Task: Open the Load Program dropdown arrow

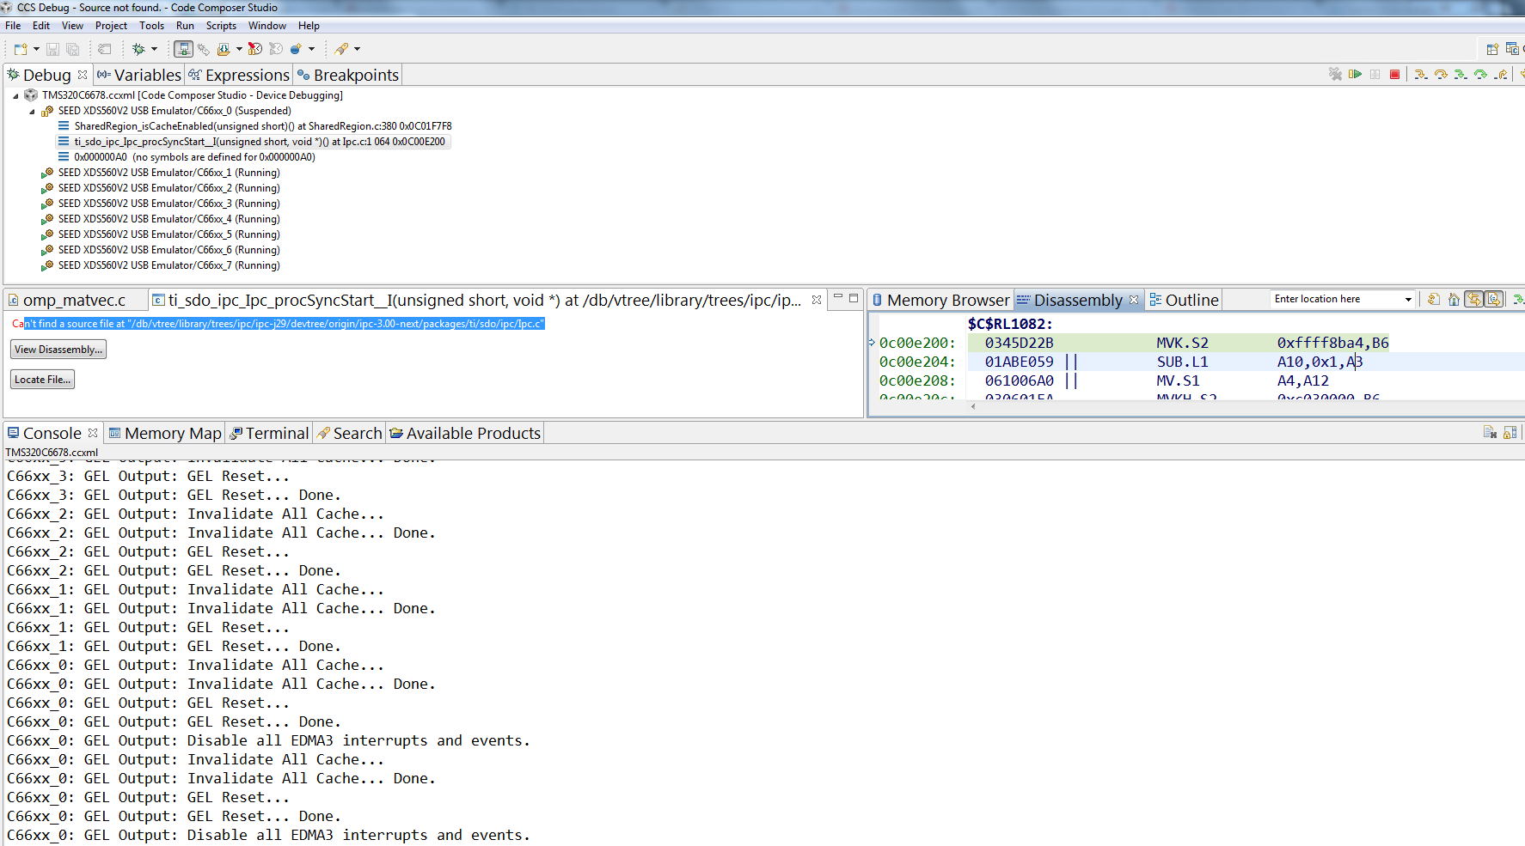Action: 239,49
